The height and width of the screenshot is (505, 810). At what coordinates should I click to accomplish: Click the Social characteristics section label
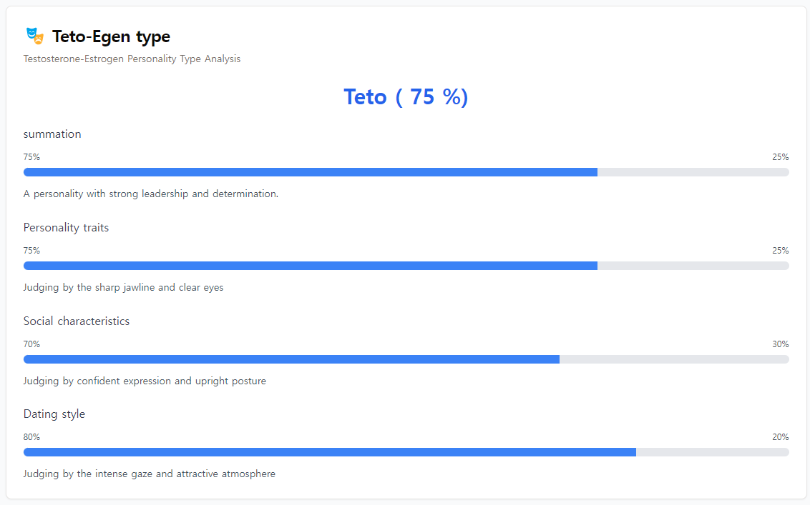[77, 321]
